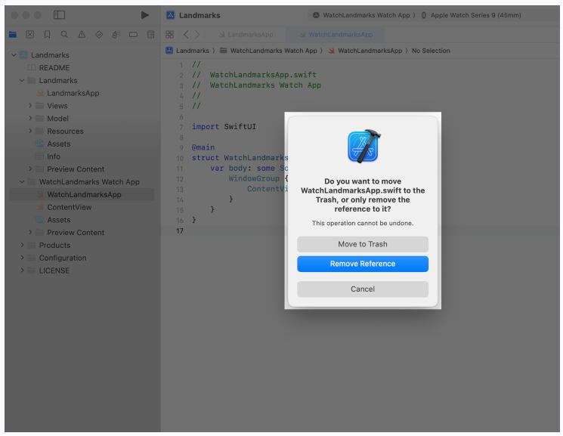
Task: Expand the Products folder
Action: point(22,245)
